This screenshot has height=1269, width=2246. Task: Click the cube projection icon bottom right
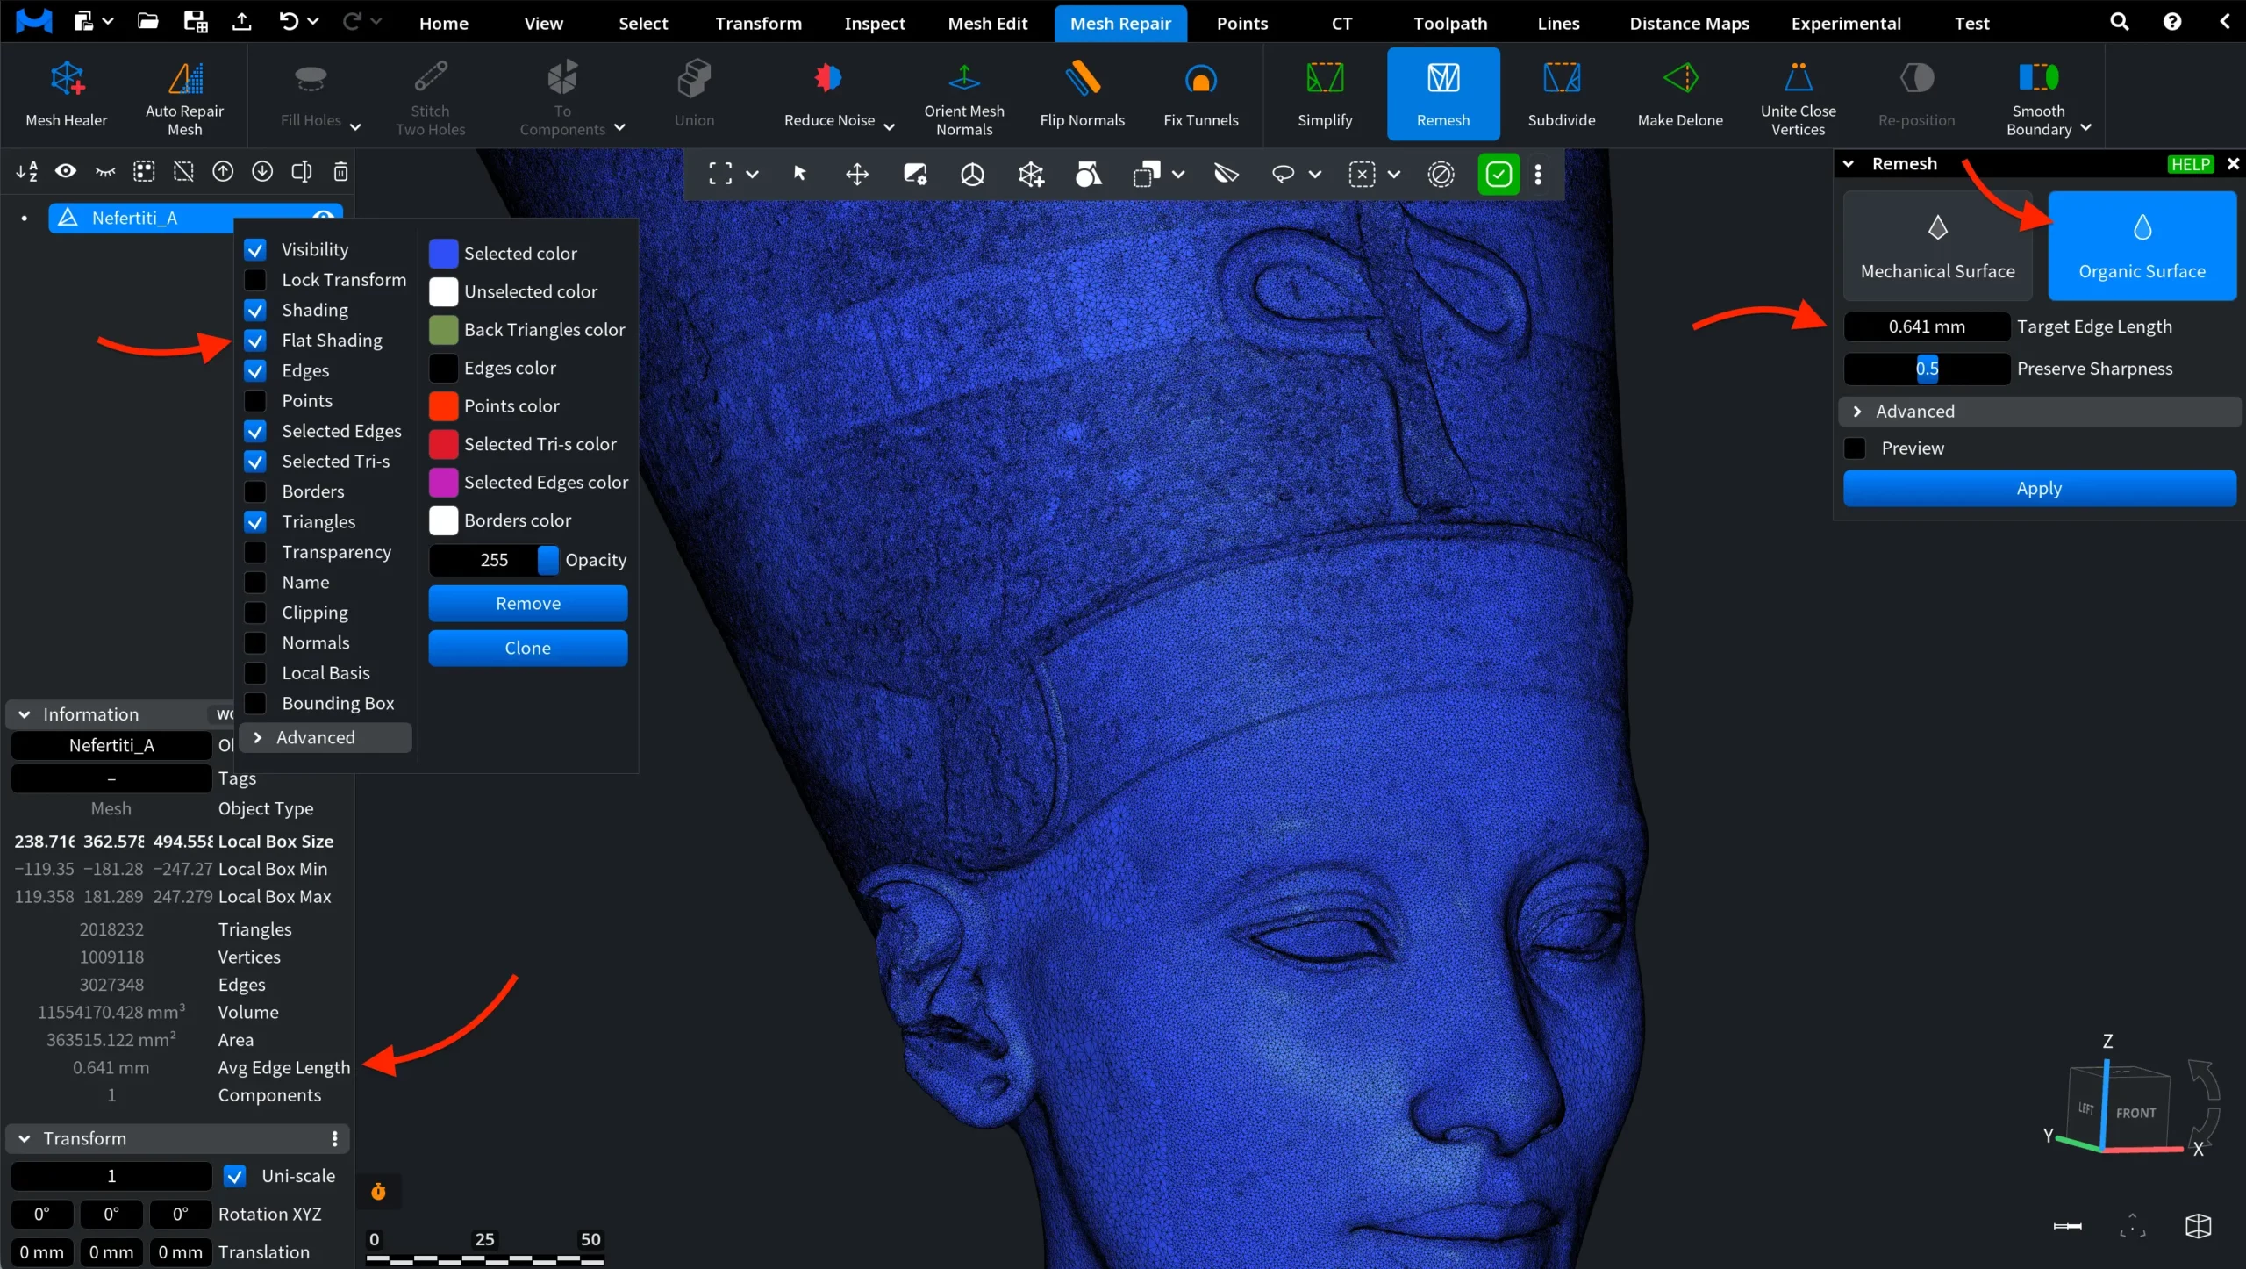click(x=2198, y=1225)
